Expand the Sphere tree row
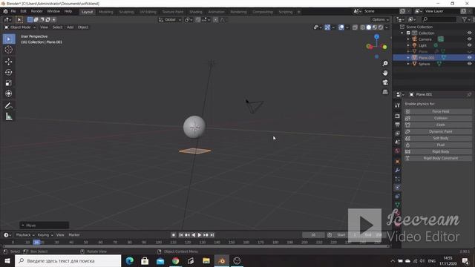The width and height of the screenshot is (475, 267). click(x=408, y=65)
